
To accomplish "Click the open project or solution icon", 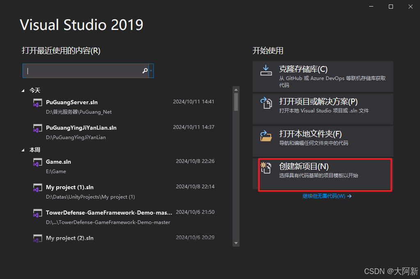I will tap(266, 103).
